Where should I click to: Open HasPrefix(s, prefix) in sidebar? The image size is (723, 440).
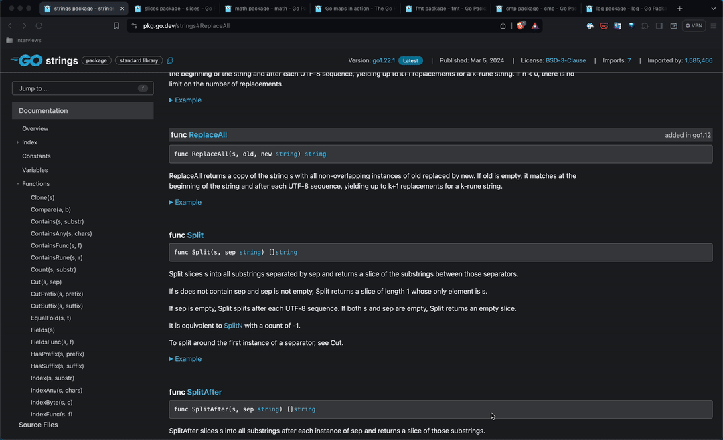point(57,354)
